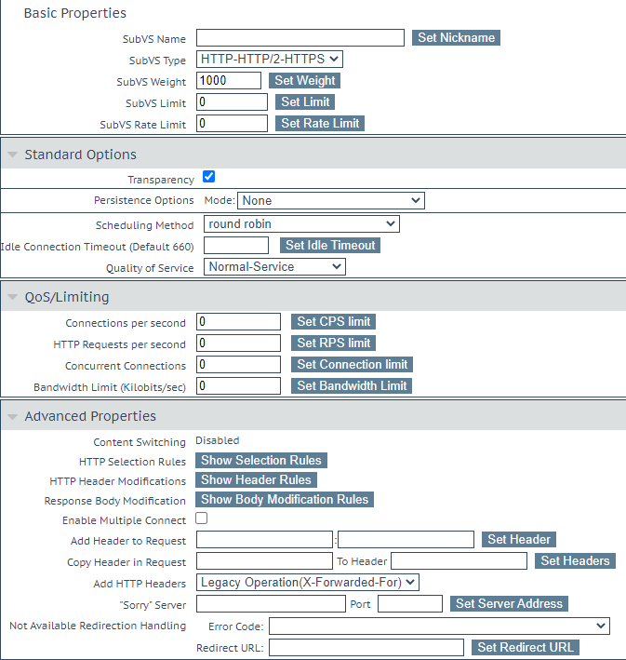Image resolution: width=626 pixels, height=660 pixels.
Task: Click the "Advanced Properties" heading text
Action: 90,416
